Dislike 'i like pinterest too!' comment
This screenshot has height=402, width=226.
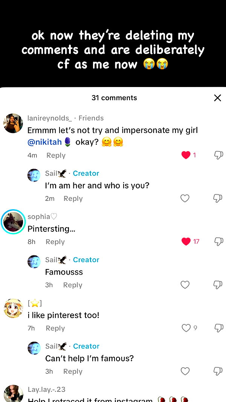(218, 328)
